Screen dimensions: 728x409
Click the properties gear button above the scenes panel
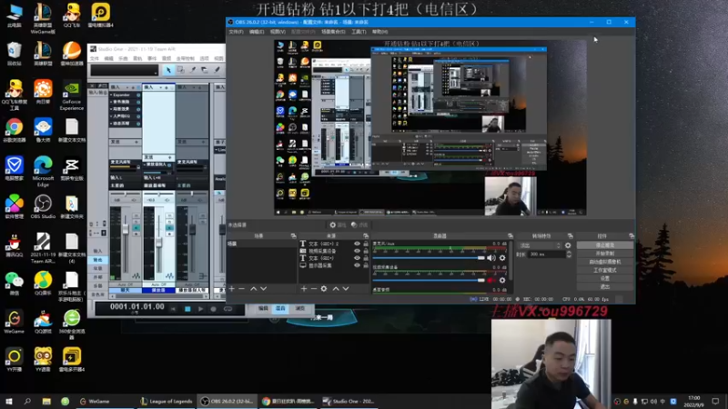[338, 224]
